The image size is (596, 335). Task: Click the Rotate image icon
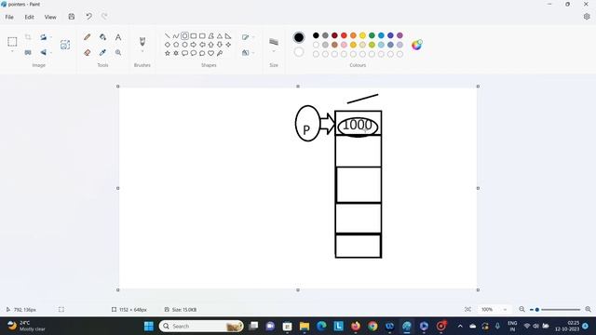click(44, 37)
